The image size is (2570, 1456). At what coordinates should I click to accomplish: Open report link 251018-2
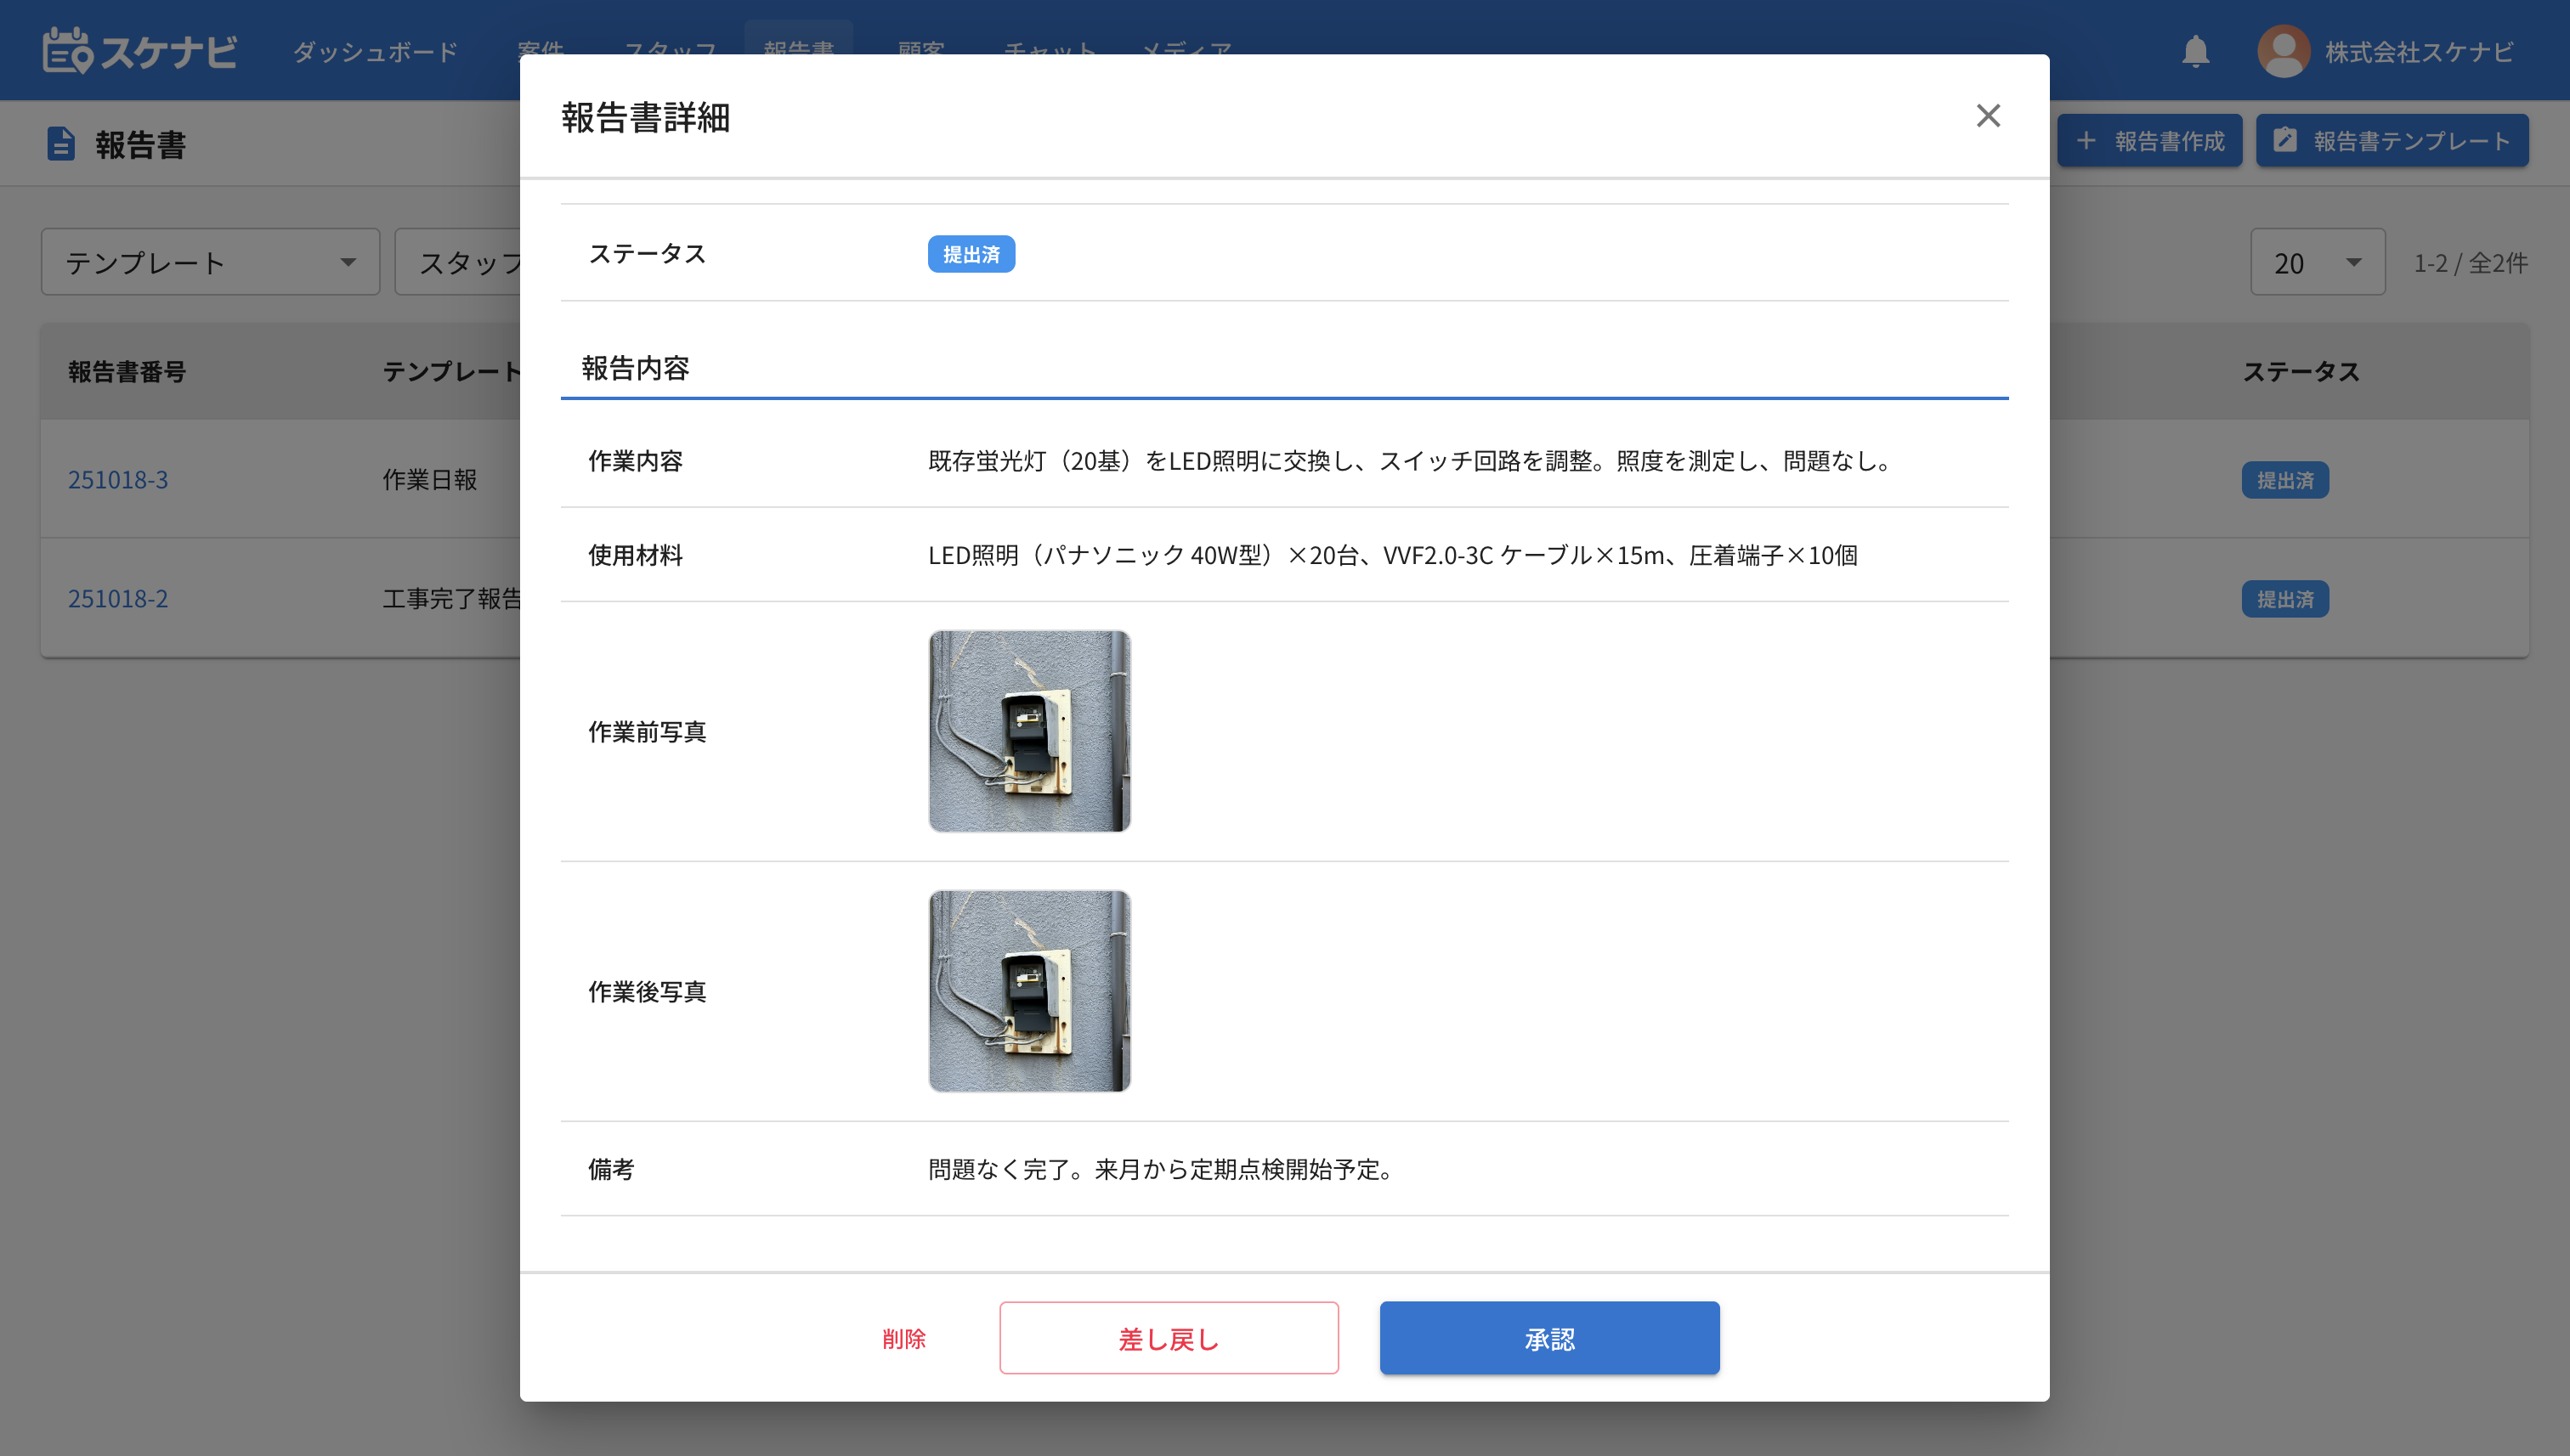[x=118, y=598]
